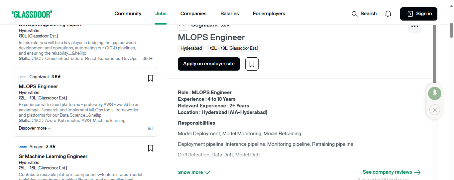Go to Salaries section

coord(230,14)
